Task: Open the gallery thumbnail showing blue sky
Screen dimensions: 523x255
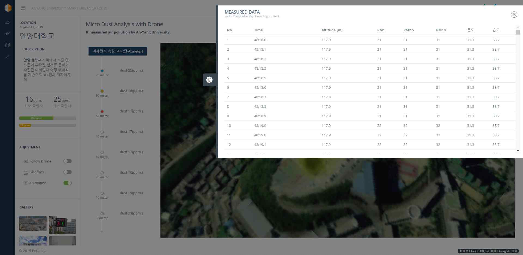Action: pos(33,241)
